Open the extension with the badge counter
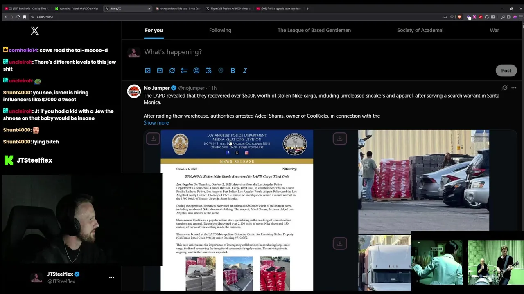Viewport: 524px width, 294px height. 469,17
